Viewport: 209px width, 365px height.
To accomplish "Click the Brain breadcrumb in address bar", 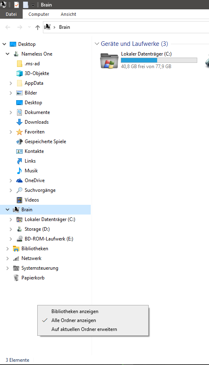I will [64, 27].
